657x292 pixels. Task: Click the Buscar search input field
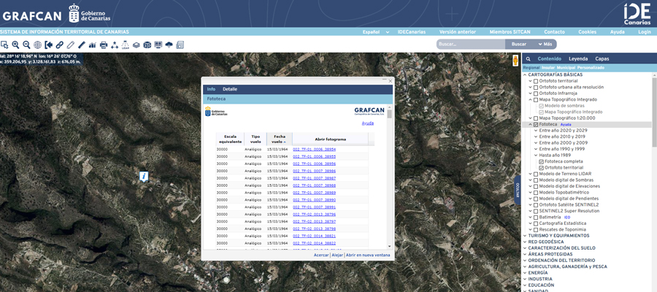coord(471,45)
